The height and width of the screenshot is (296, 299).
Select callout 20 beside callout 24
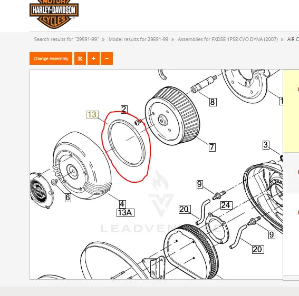point(185,209)
